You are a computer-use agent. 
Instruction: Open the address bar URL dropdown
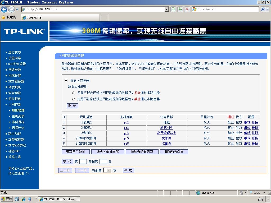(x=167, y=9)
